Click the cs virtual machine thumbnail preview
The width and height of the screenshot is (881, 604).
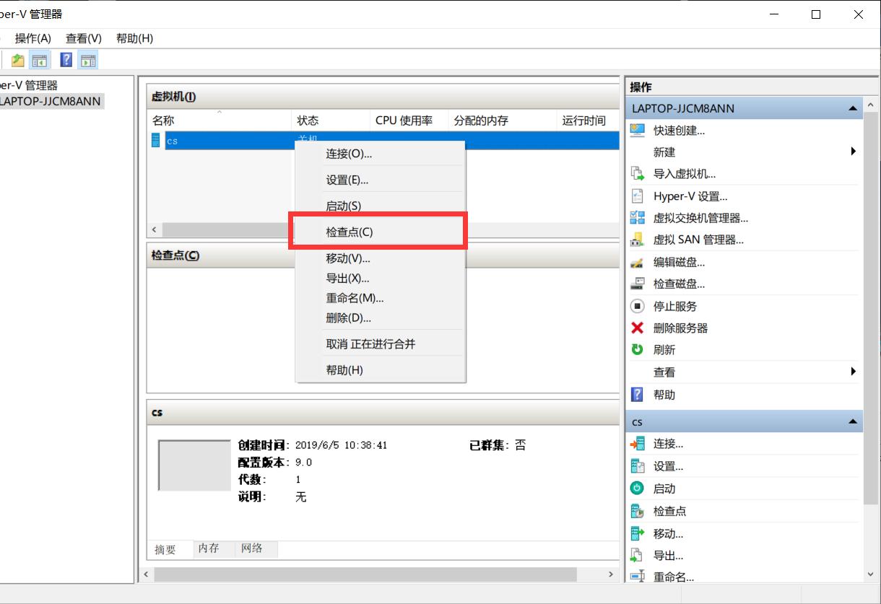click(x=194, y=465)
